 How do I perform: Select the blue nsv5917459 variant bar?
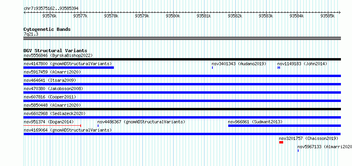[182, 76]
